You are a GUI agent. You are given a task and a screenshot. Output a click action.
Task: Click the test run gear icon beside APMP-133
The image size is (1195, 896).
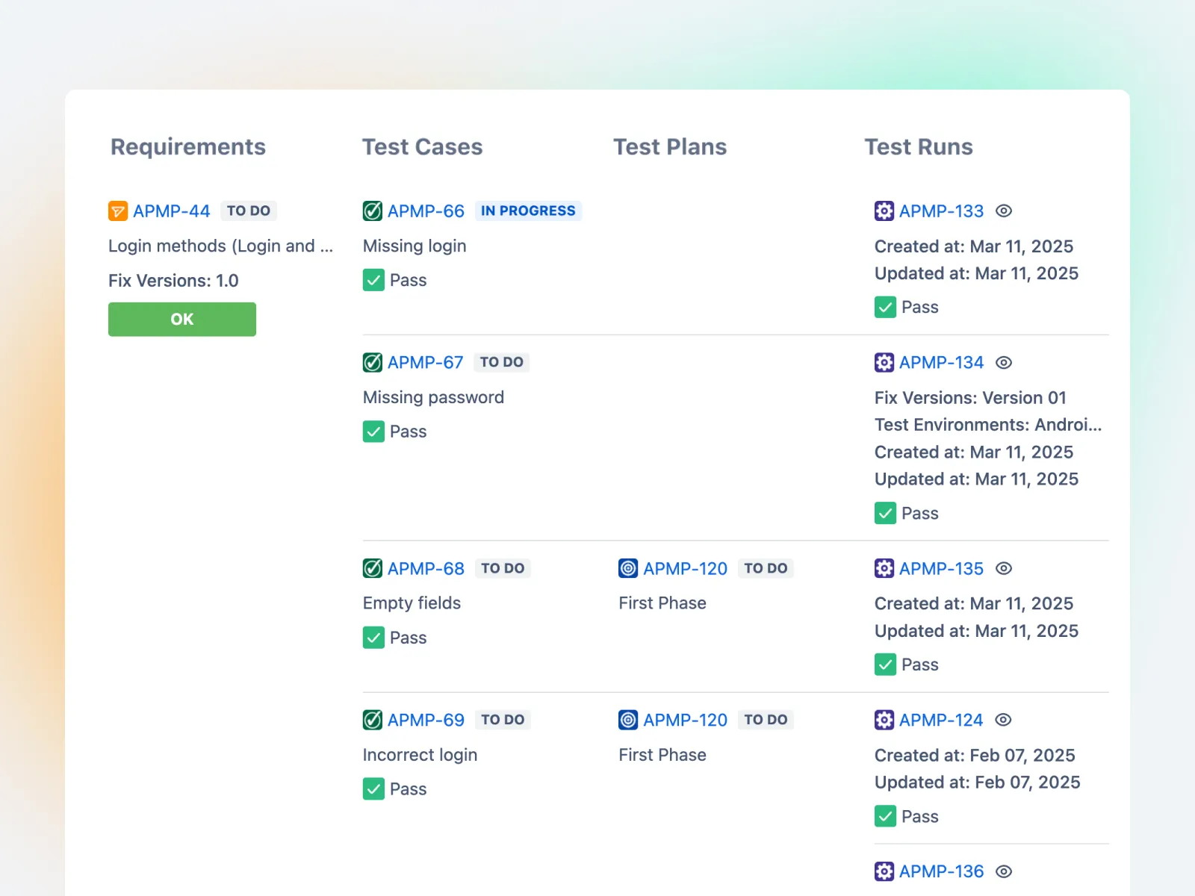coord(884,211)
